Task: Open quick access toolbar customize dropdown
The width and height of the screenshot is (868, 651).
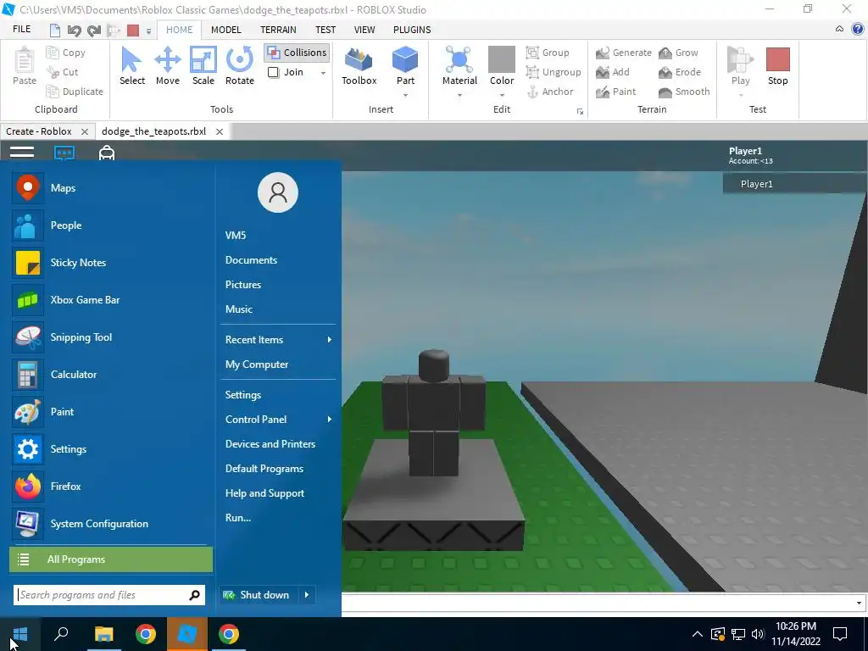Action: pos(148,31)
